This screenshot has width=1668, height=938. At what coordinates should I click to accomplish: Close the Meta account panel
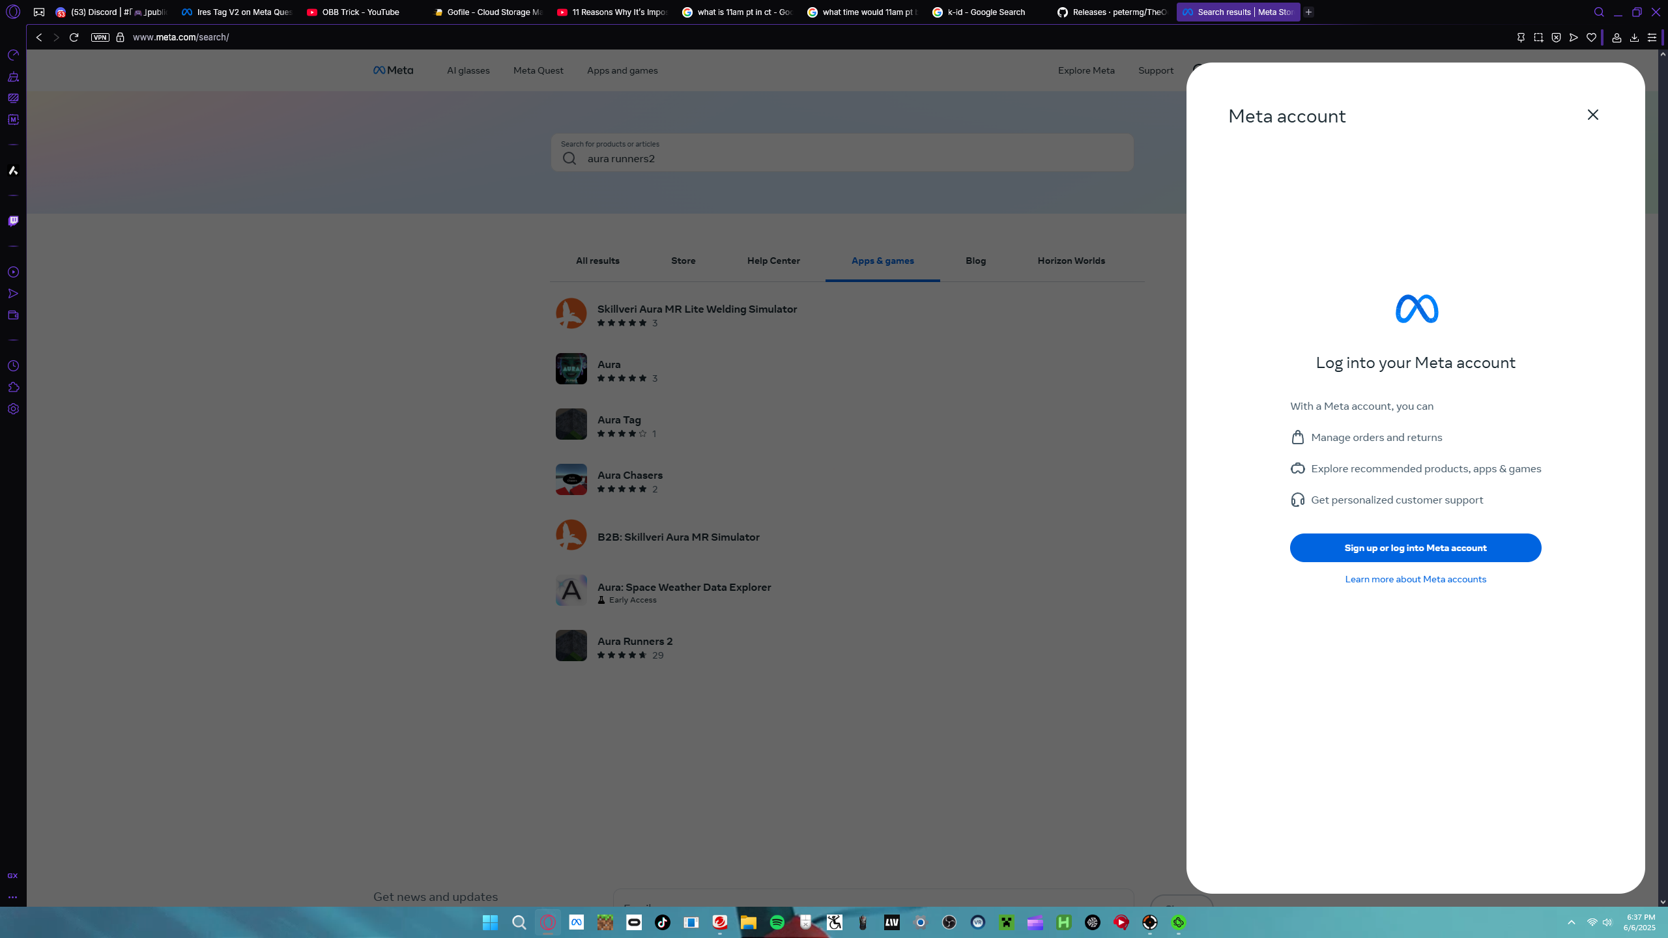click(x=1592, y=115)
